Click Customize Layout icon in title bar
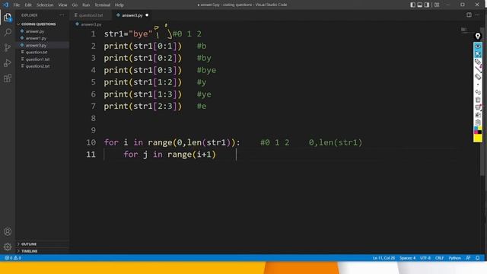This screenshot has height=274, width=487. [437, 5]
